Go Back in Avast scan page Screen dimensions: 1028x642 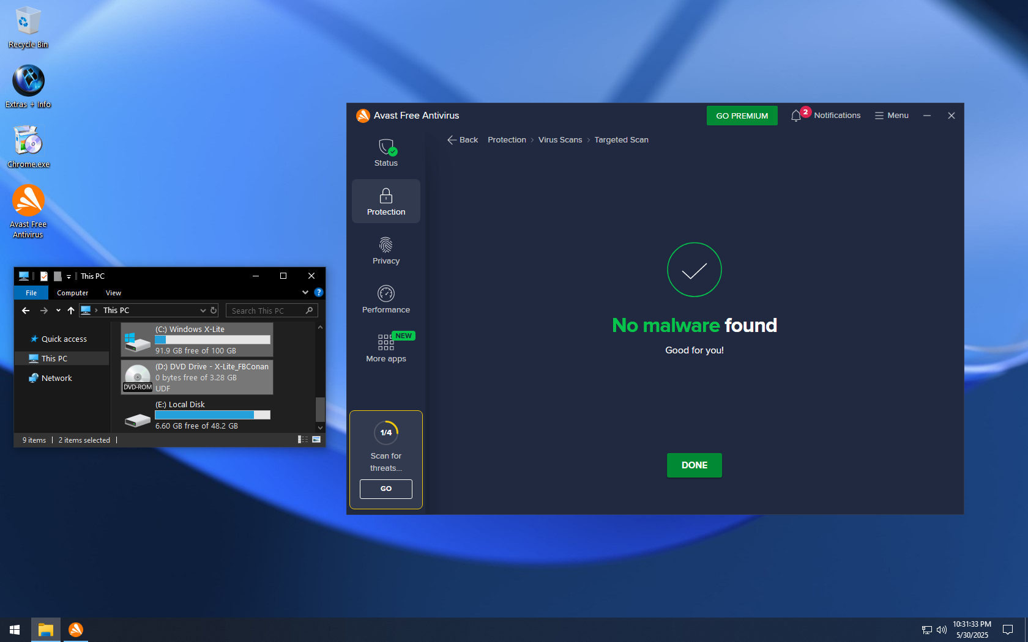[463, 140]
